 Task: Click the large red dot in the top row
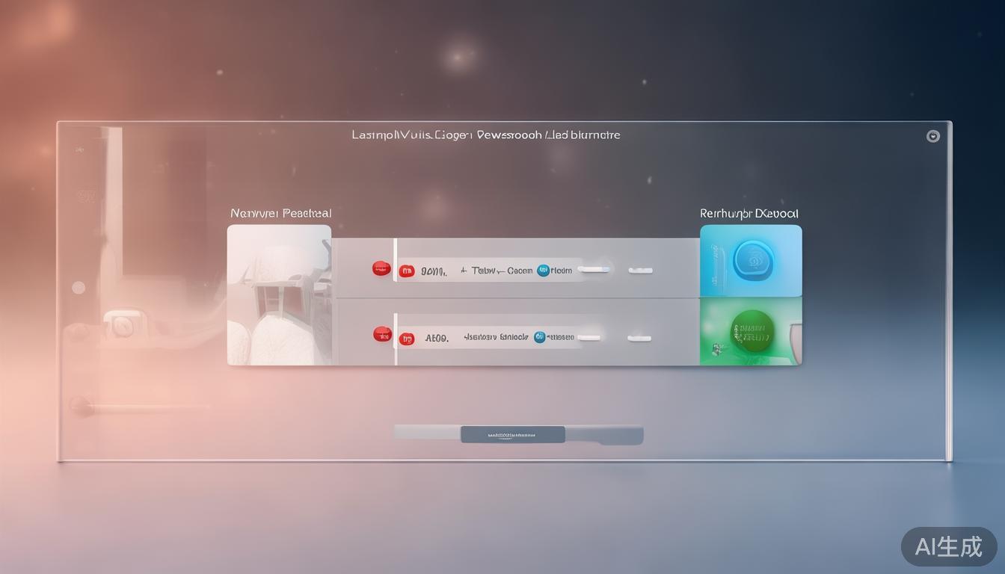point(381,268)
